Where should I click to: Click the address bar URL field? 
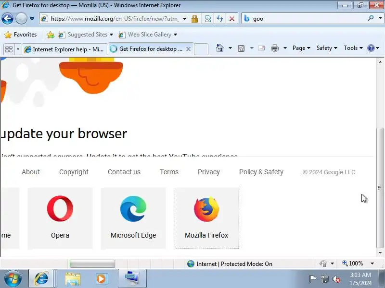[x=114, y=19]
